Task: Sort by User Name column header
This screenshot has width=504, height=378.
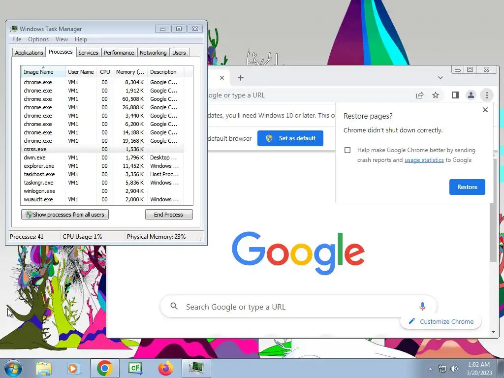Action: tap(81, 72)
